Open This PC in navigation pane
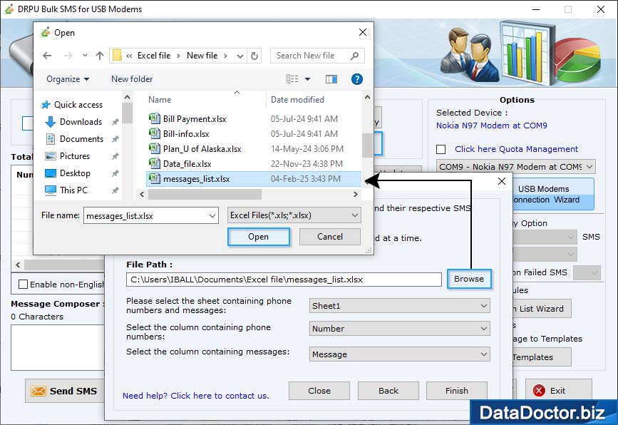This screenshot has height=425, width=618. (x=73, y=190)
